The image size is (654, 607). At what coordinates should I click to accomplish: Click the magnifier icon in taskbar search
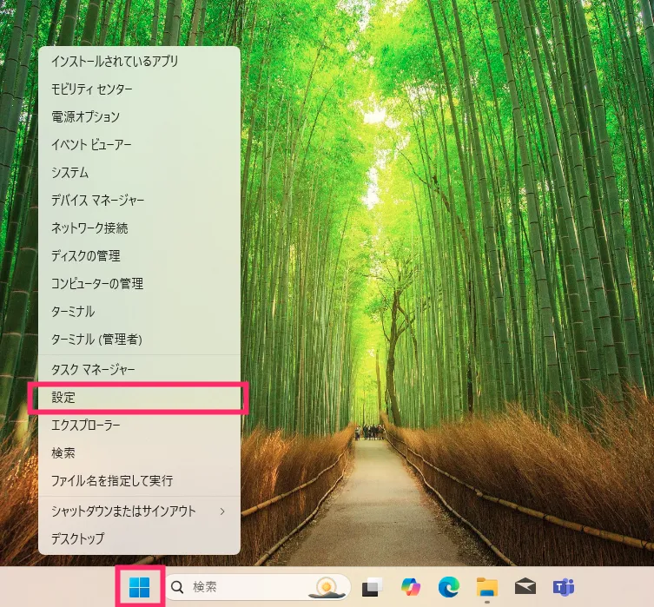click(x=177, y=587)
